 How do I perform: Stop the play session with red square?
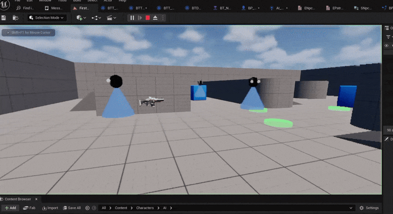coord(148,18)
